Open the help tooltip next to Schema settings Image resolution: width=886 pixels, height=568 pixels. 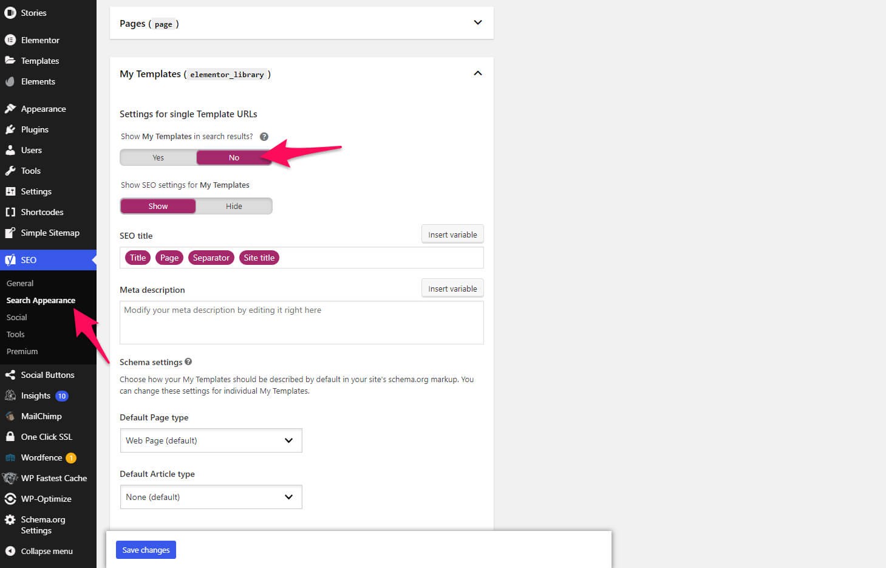[x=188, y=361]
